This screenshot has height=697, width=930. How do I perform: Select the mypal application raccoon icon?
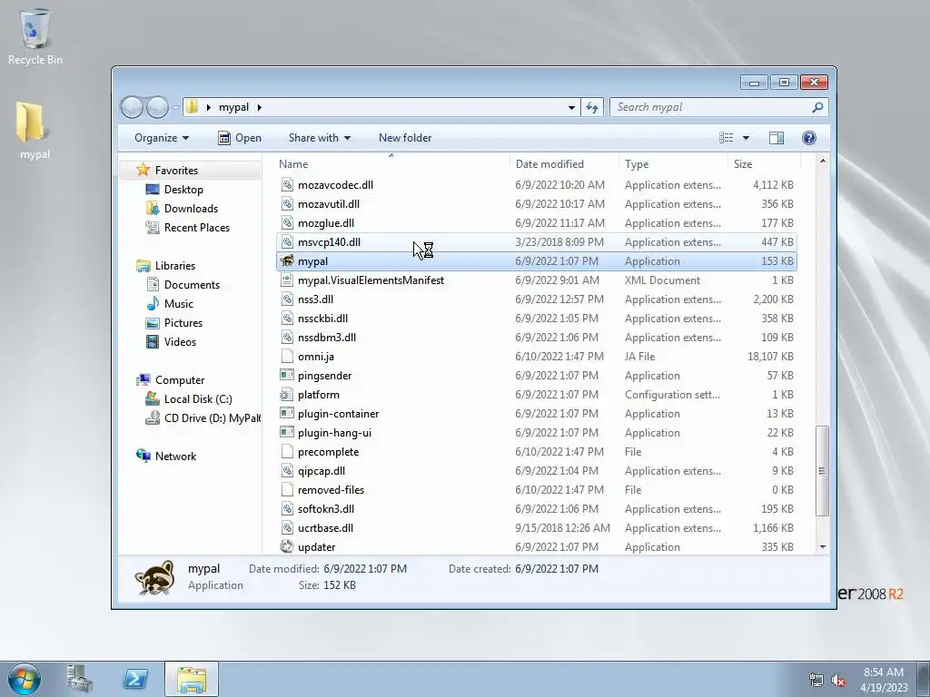click(287, 261)
